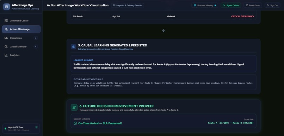Open Causal Memory in the sidebar
284x136 pixels.
tap(21, 47)
